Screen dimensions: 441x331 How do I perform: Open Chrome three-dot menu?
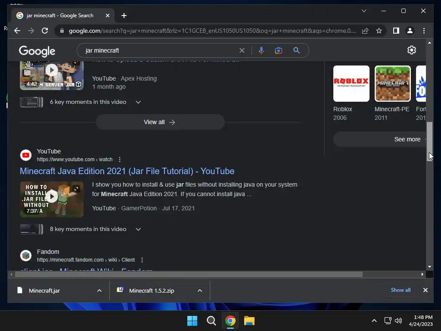424,31
